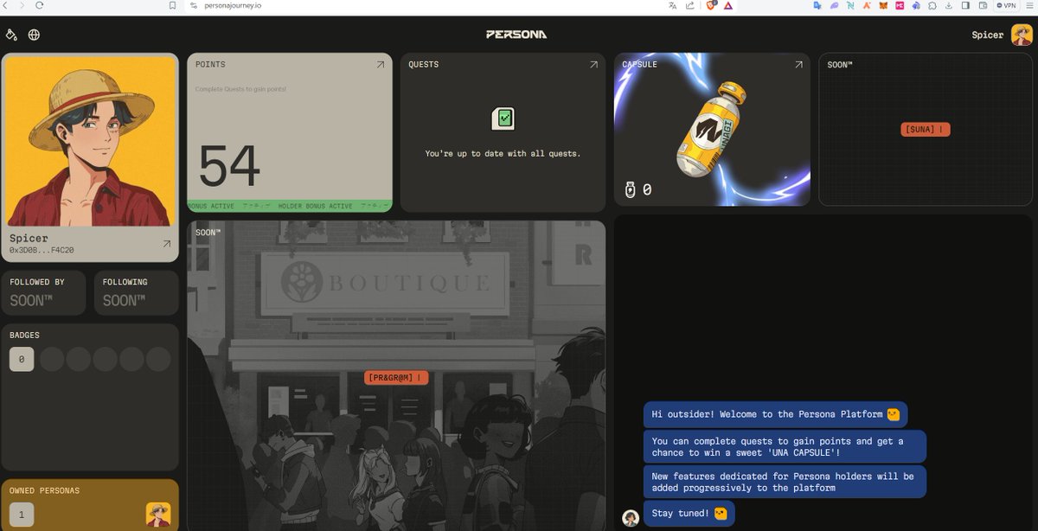The image size is (1038, 531).
Task: Click the last empty badge circle
Action: pyautogui.click(x=158, y=359)
